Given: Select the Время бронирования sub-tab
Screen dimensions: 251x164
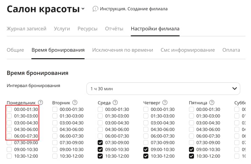Looking at the screenshot, I should click(58, 50).
